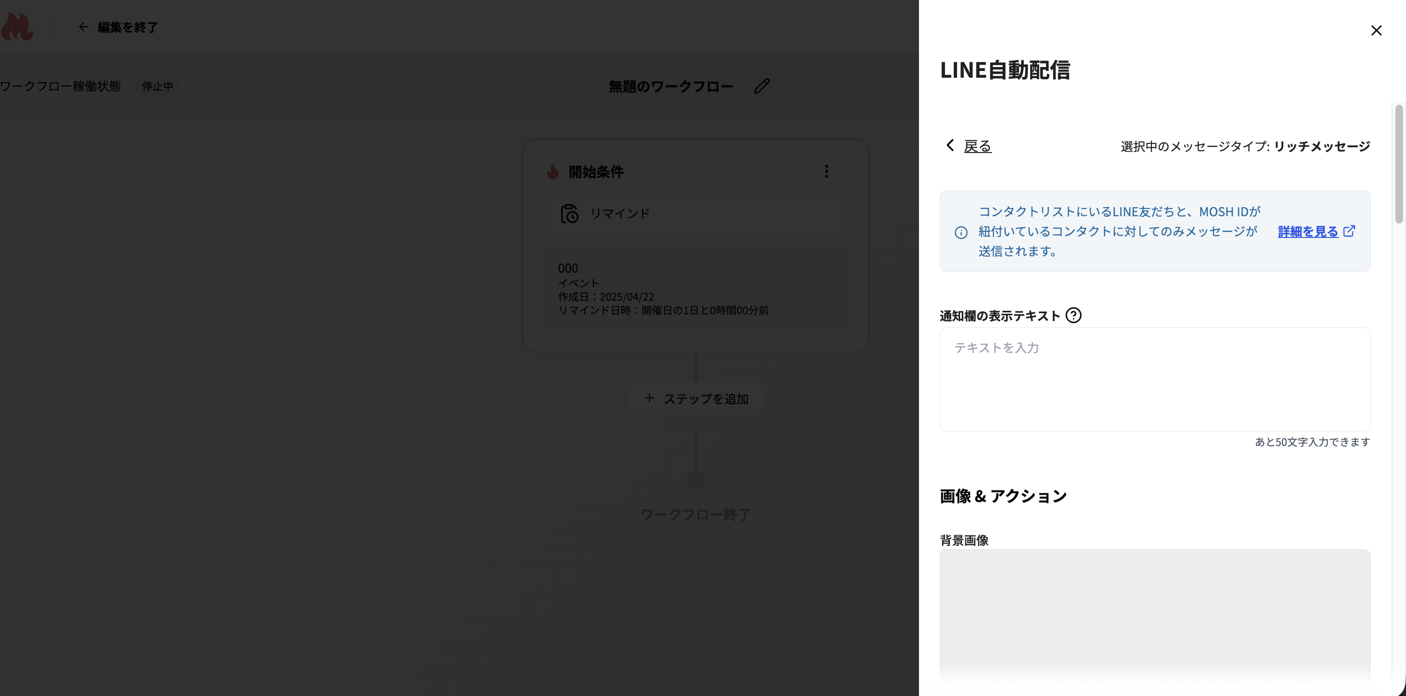The width and height of the screenshot is (1406, 696).
Task: Click the back chevron next to 戻る
Action: pos(950,145)
